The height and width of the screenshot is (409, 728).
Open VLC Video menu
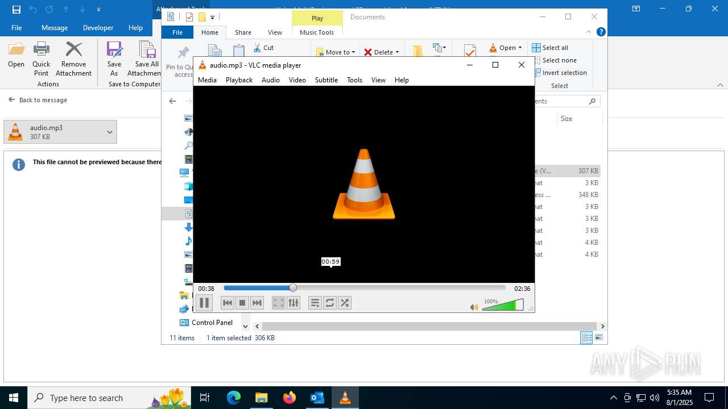tap(297, 80)
